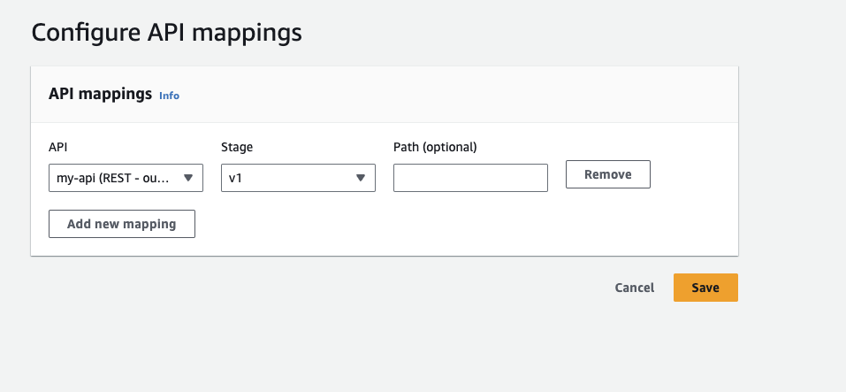The height and width of the screenshot is (392, 846).
Task: Save the API mappings
Action: [x=705, y=288]
